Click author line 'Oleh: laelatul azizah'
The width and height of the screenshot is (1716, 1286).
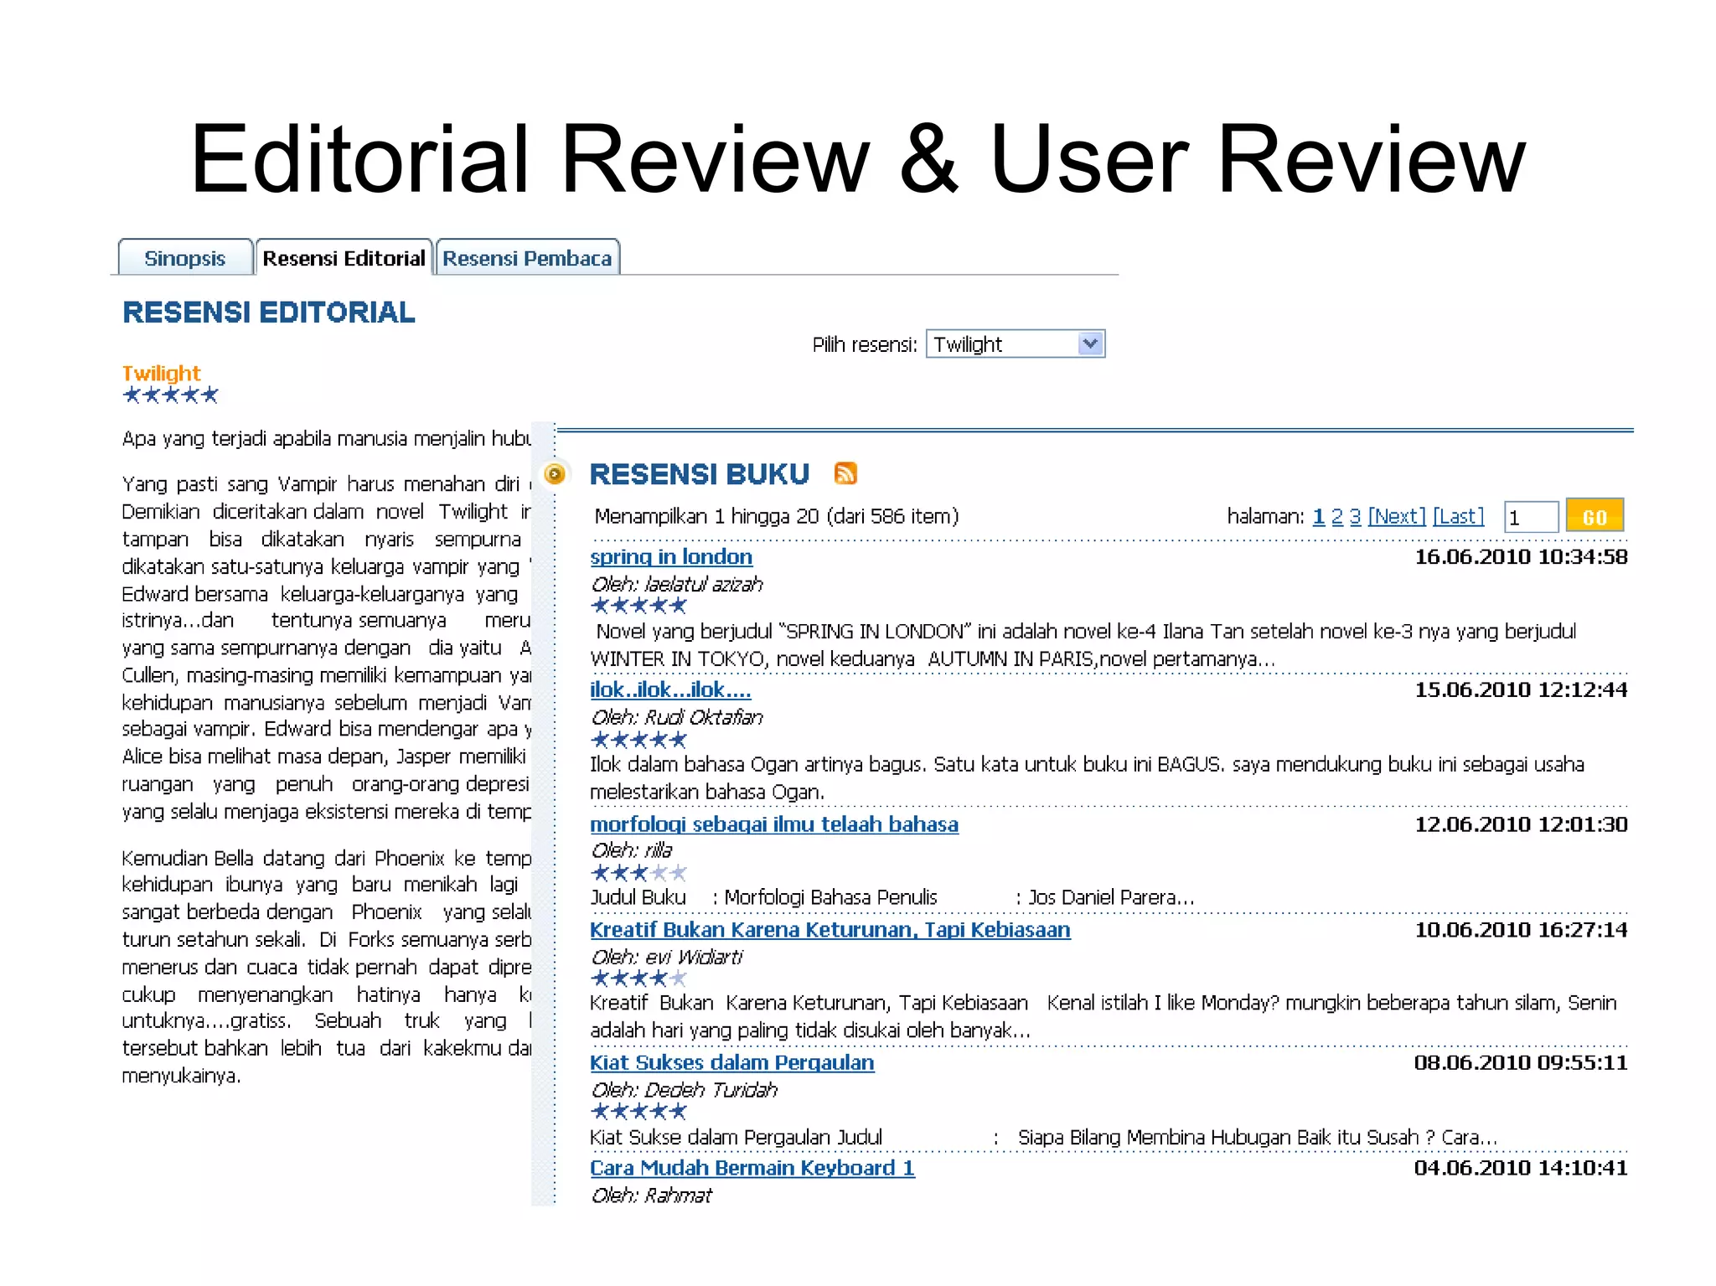pos(677,585)
